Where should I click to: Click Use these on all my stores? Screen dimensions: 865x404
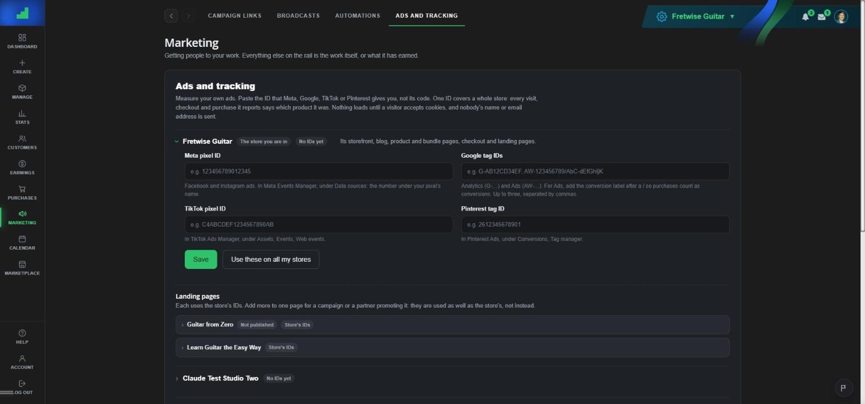coord(271,260)
